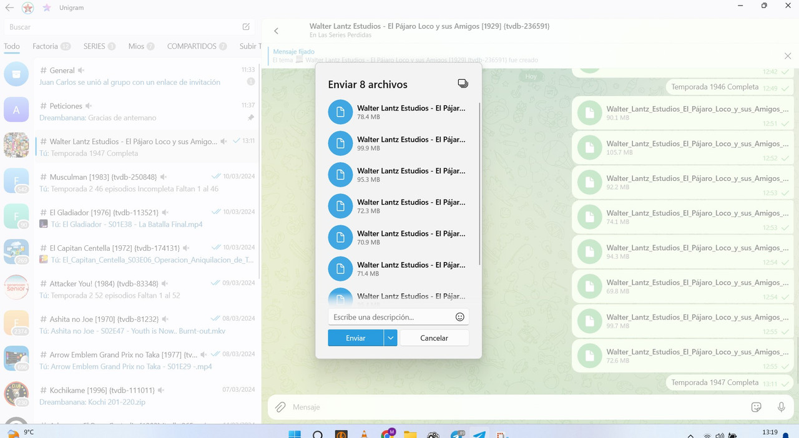799x438 pixels.
Task: Download the 99.7 MB file in chat
Action: coord(589,321)
